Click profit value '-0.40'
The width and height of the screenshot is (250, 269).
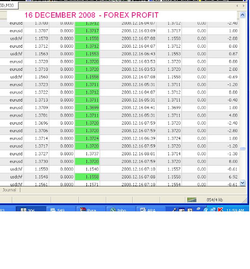click(233, 100)
